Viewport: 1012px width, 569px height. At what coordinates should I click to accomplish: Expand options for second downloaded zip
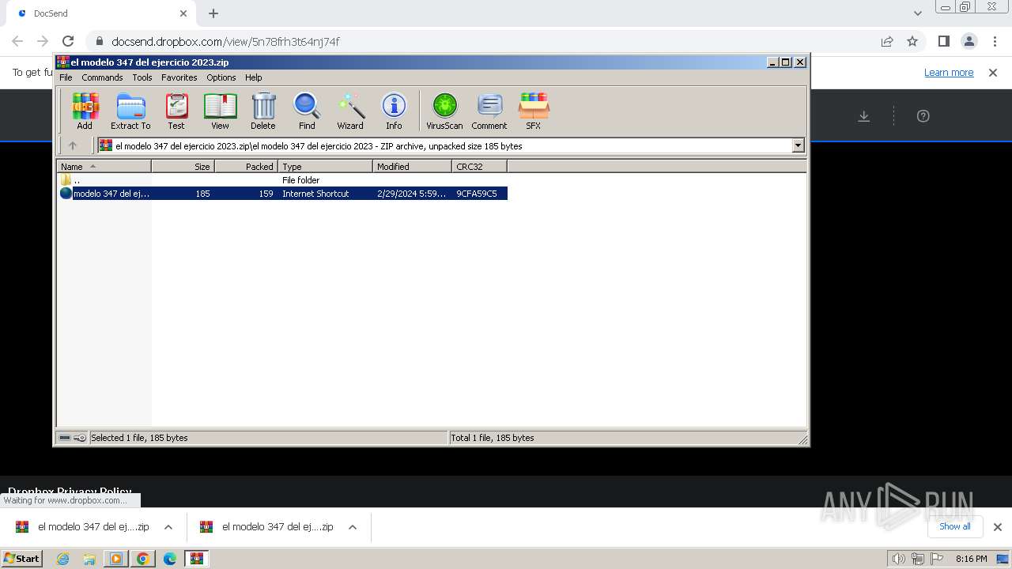pos(353,527)
